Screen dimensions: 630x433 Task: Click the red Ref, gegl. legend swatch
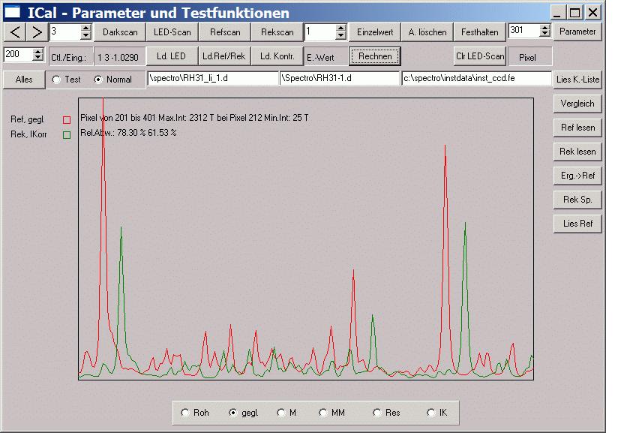(x=67, y=119)
